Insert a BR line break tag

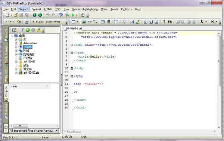click(170, 22)
